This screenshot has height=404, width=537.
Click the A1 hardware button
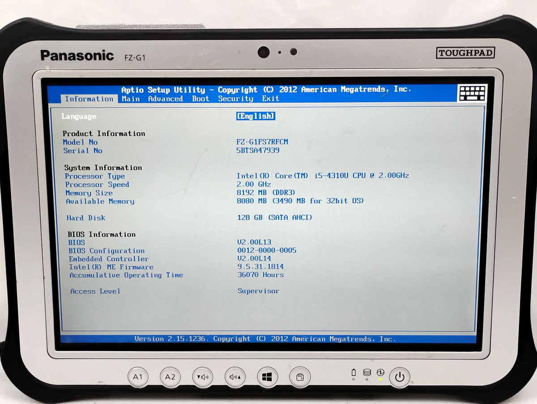[138, 377]
